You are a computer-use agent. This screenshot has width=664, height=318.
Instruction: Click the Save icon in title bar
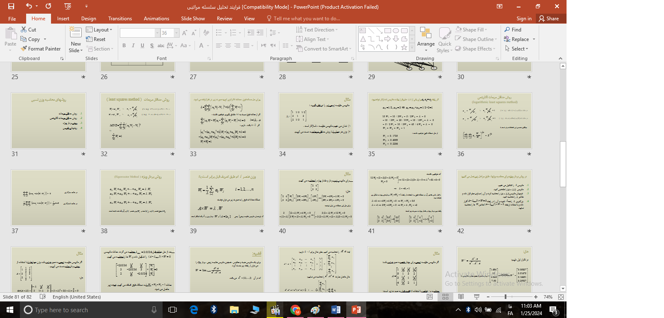click(x=11, y=6)
